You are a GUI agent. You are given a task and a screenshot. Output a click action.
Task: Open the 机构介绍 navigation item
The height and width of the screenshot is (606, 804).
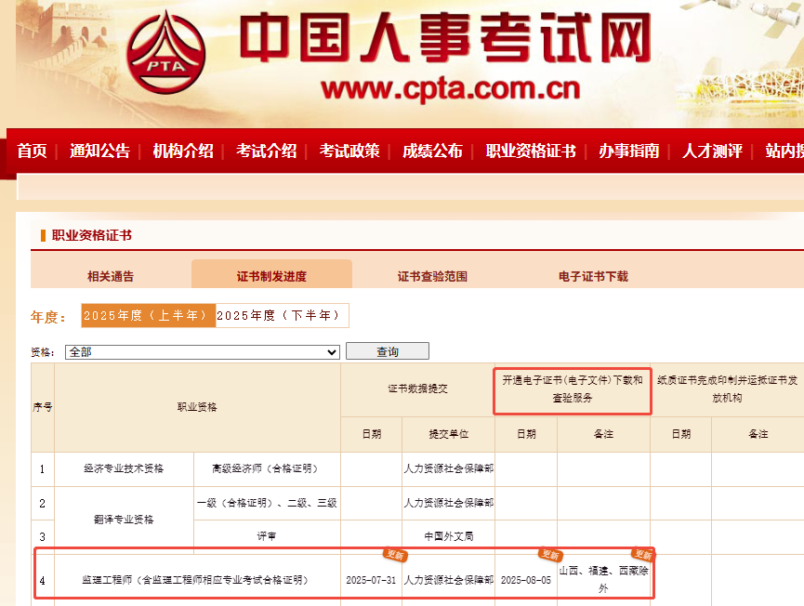point(183,151)
